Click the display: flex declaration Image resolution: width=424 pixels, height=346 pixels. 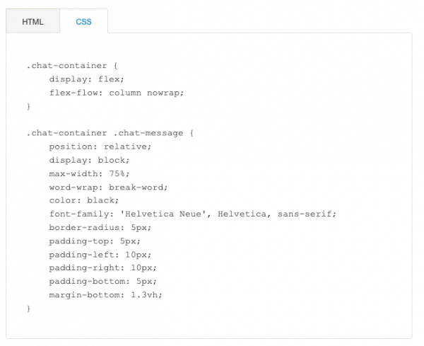point(86,79)
